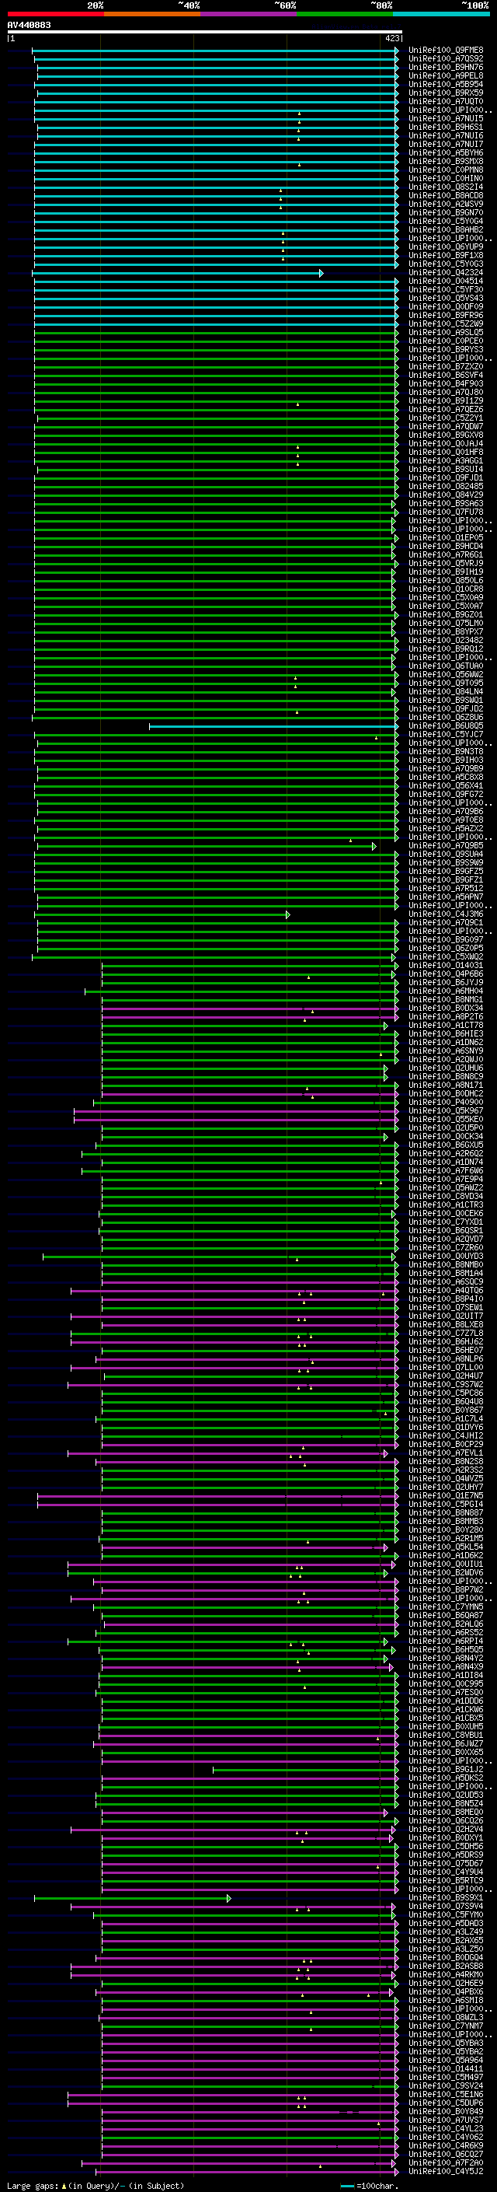Select hit label UniRef100_Q6YUP9
The width and height of the screenshot is (497, 2192).
point(446,246)
